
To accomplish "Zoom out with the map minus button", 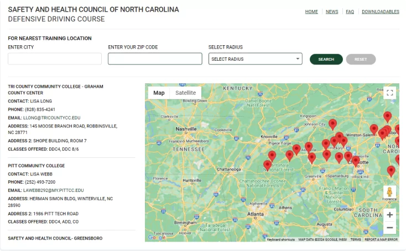I will (x=390, y=227).
